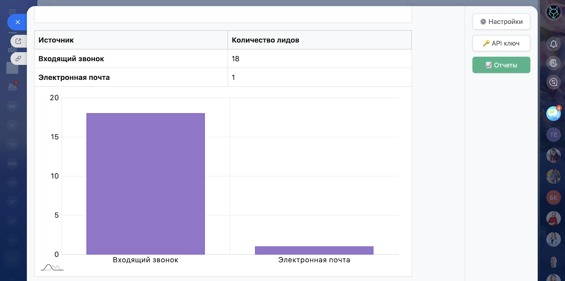This screenshot has width=565, height=281.
Task: Click the Количество лидов column header
Action: click(320, 40)
